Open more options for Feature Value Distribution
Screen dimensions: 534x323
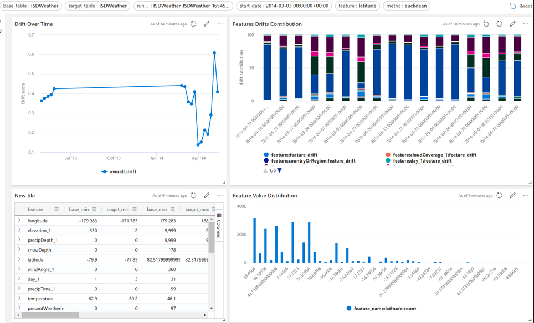pos(526,195)
